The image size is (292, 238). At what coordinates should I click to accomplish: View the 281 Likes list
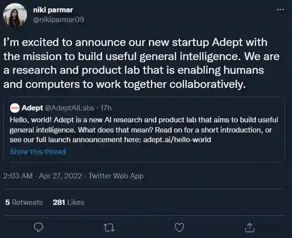(x=68, y=202)
